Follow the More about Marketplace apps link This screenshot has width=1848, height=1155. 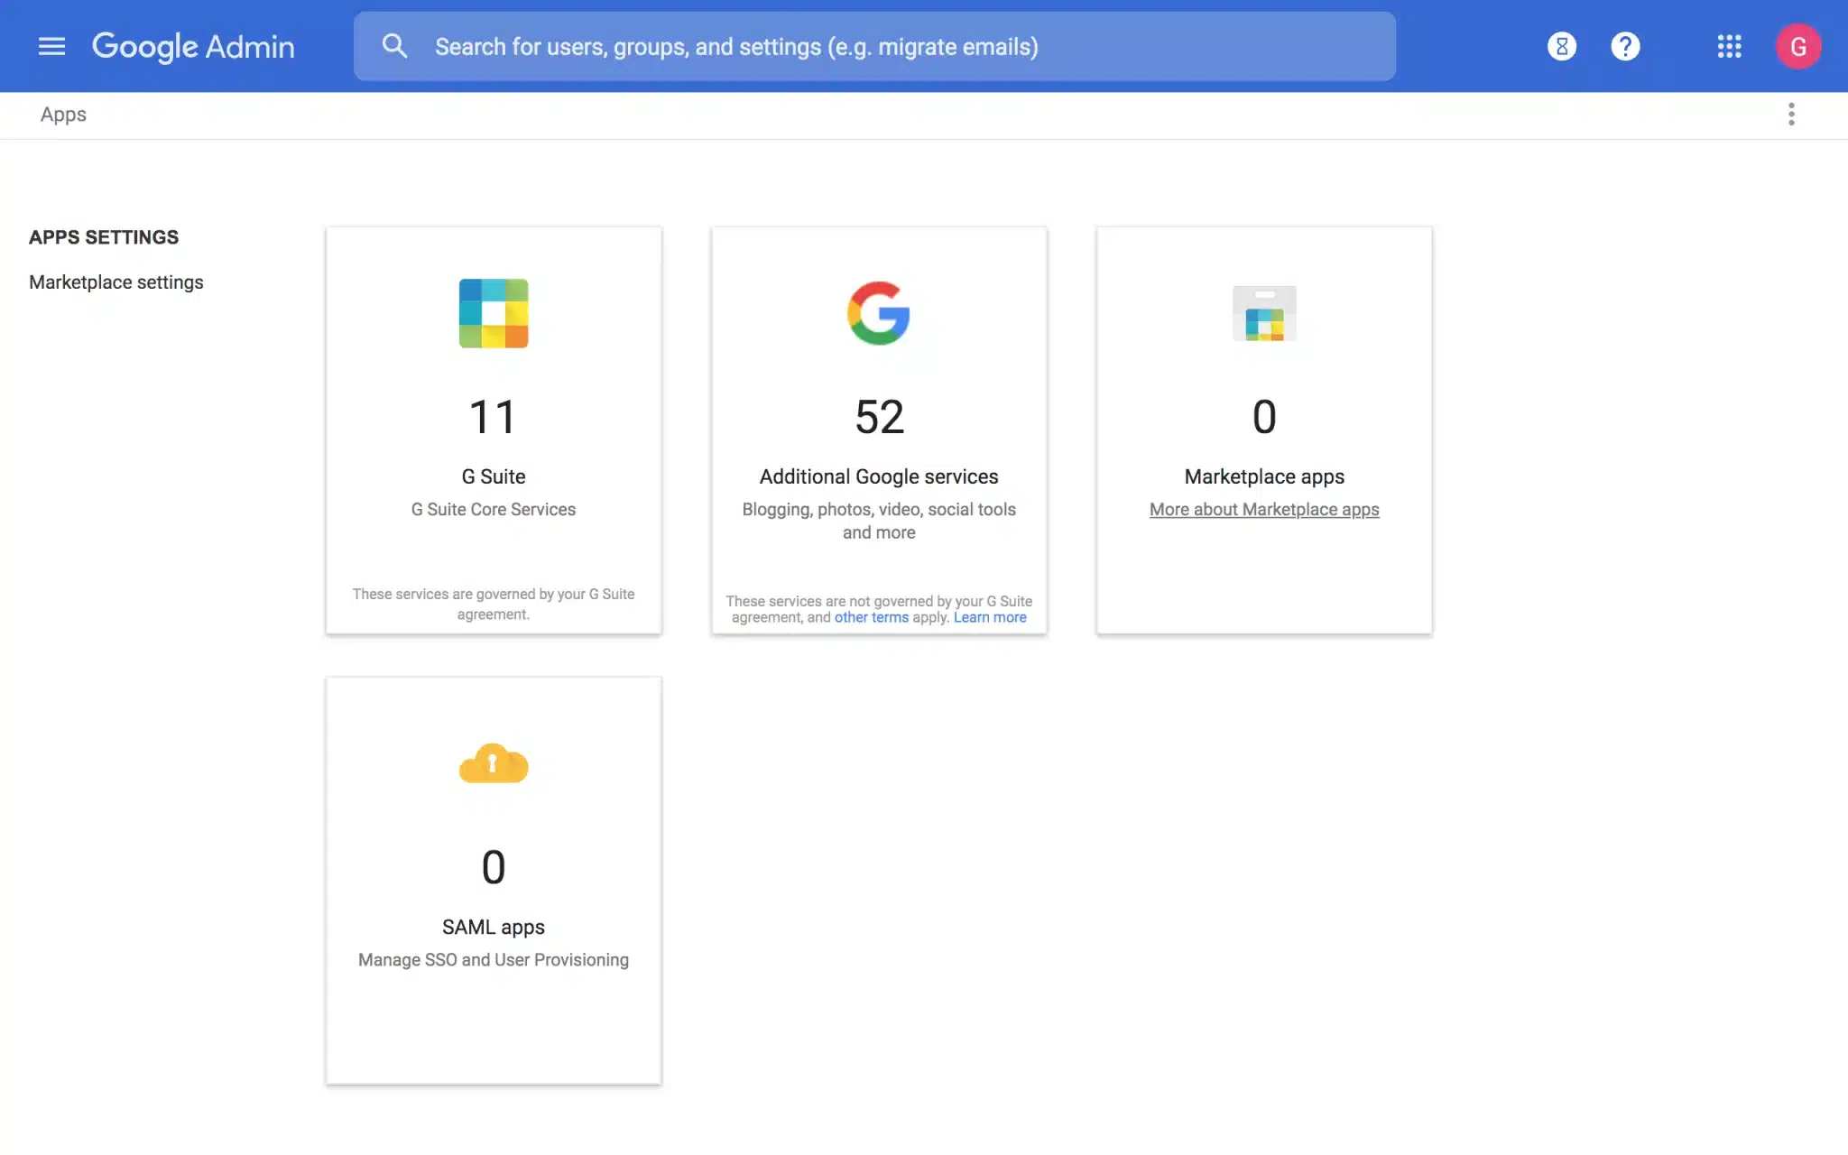point(1263,510)
